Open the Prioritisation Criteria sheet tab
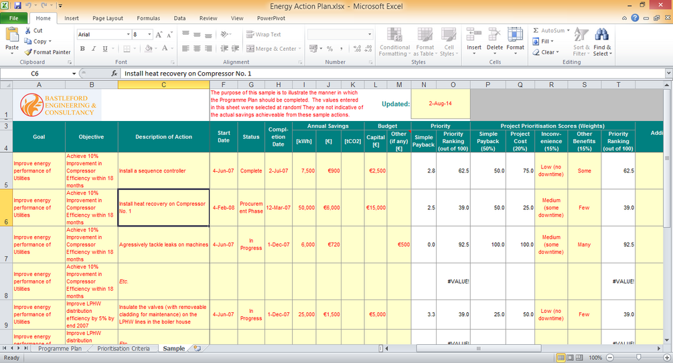This screenshot has height=363, width=673. (123, 348)
